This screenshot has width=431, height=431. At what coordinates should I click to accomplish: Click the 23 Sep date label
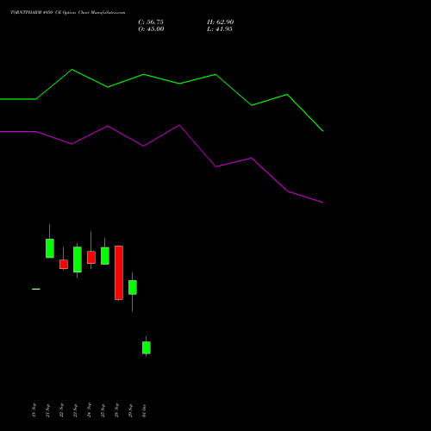[x=75, y=410]
